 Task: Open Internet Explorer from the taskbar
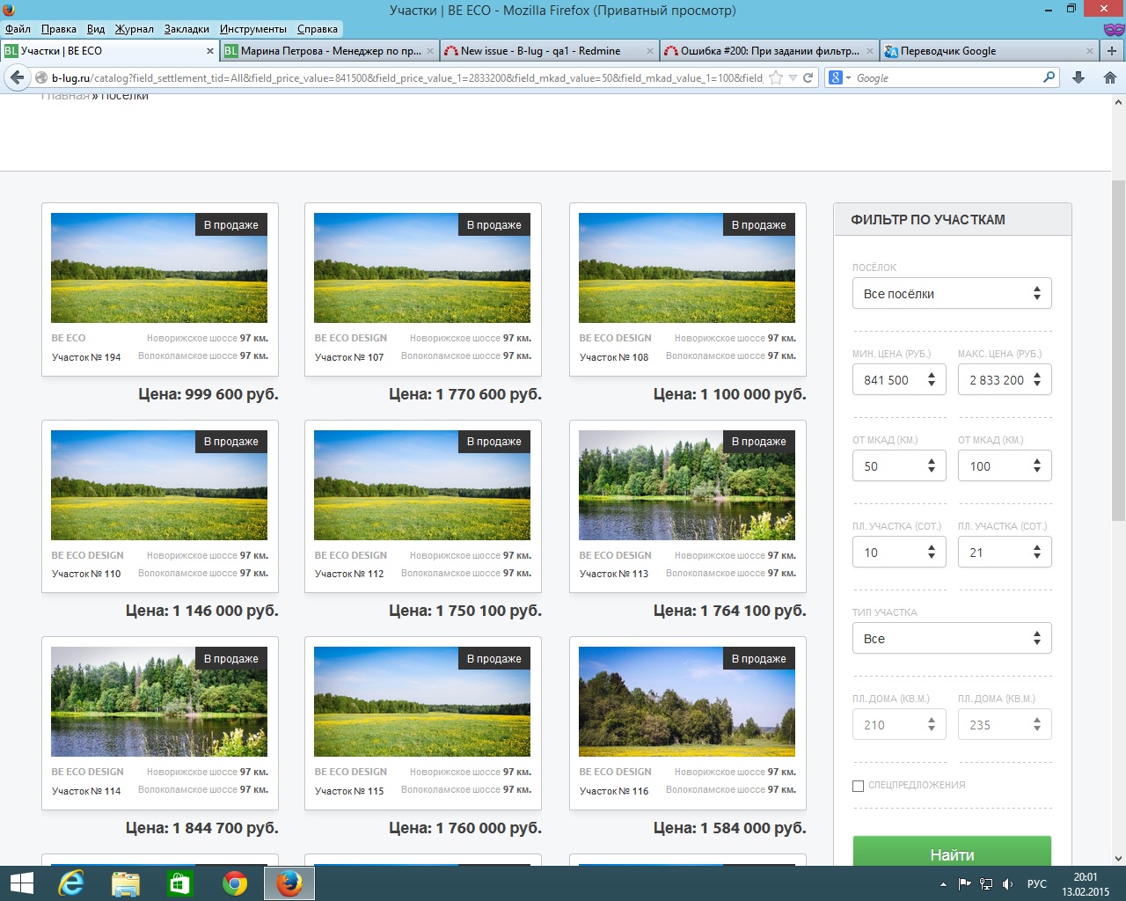[70, 883]
